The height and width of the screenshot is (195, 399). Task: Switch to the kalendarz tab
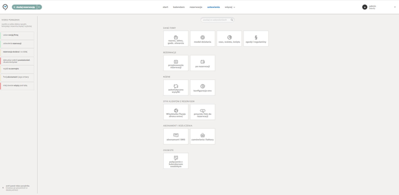pos(179,7)
